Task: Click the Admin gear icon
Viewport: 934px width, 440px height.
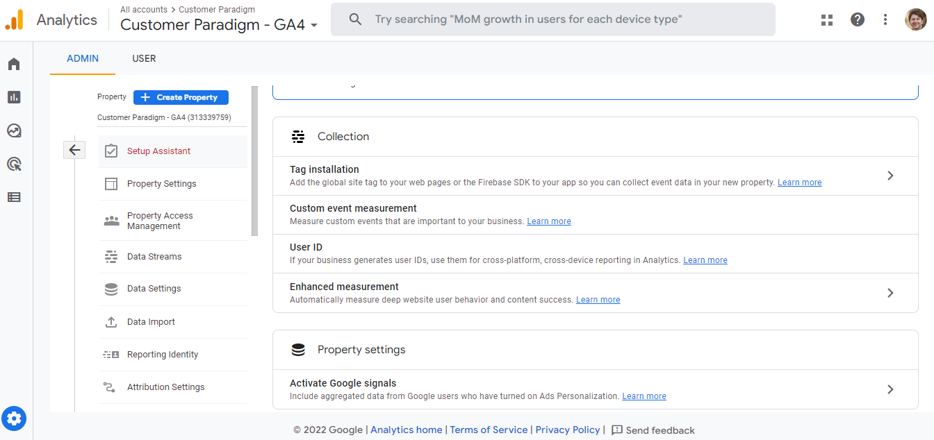Action: [14, 418]
